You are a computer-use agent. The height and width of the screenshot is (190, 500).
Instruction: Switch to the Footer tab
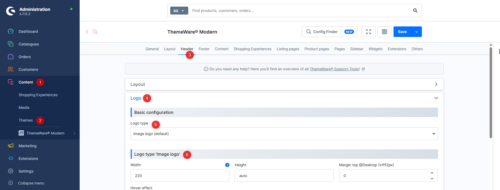[204, 49]
